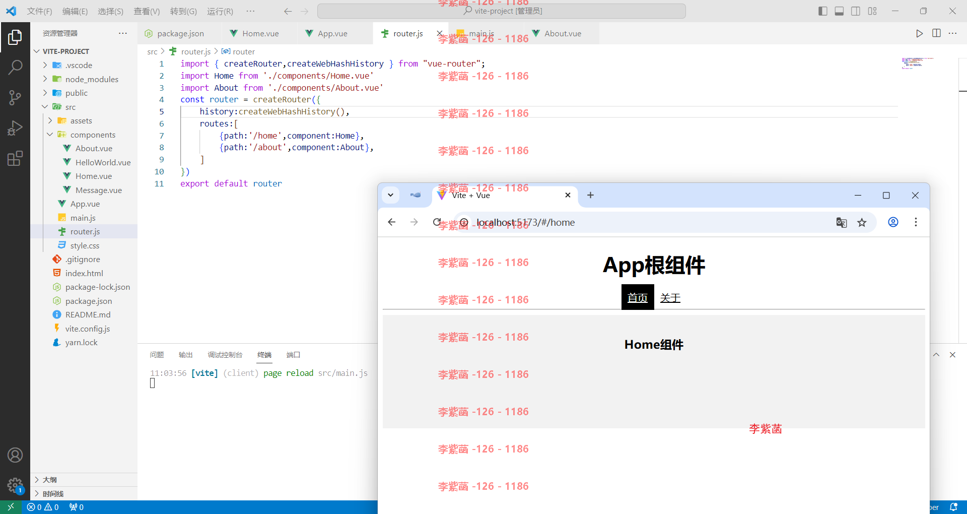Switch to the Home.vue editor tab

click(x=260, y=33)
